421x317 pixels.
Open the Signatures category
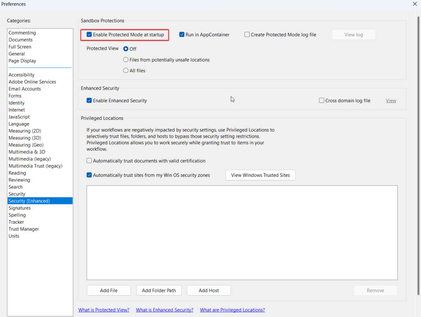(x=20, y=208)
